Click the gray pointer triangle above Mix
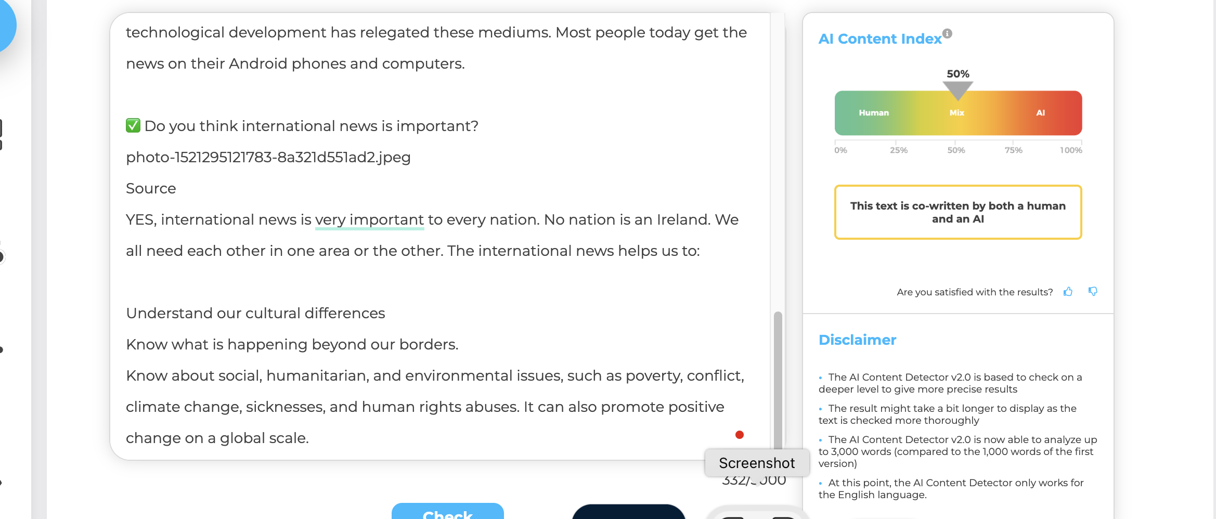Screen dimensions: 1216x519 958,91
